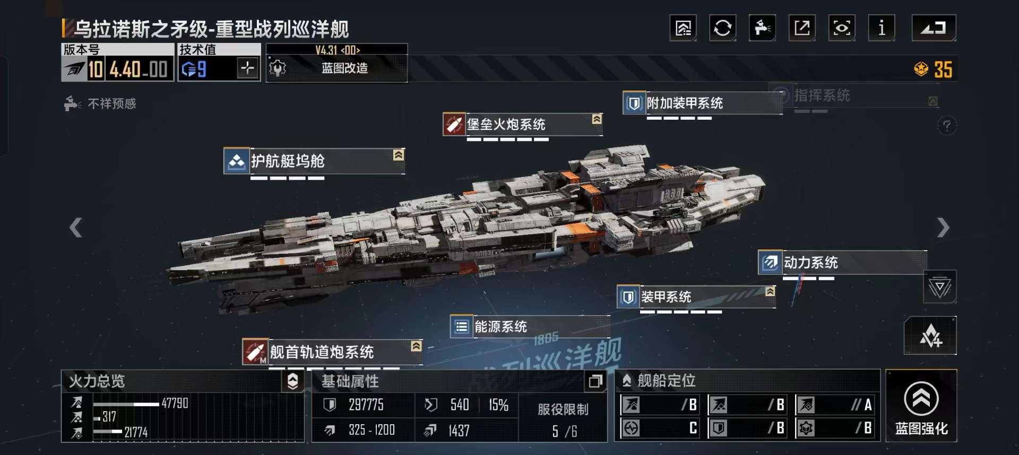Go to next ship with right arrow
The image size is (1019, 455).
943,227
